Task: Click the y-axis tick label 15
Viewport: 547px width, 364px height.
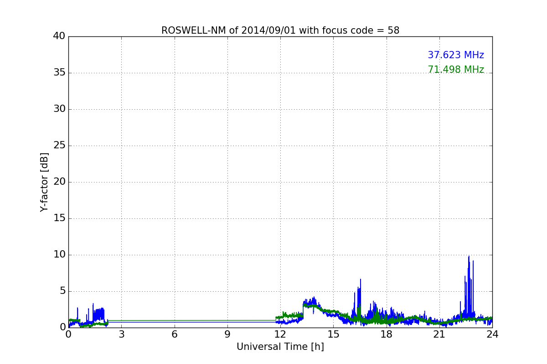Action: click(59, 218)
